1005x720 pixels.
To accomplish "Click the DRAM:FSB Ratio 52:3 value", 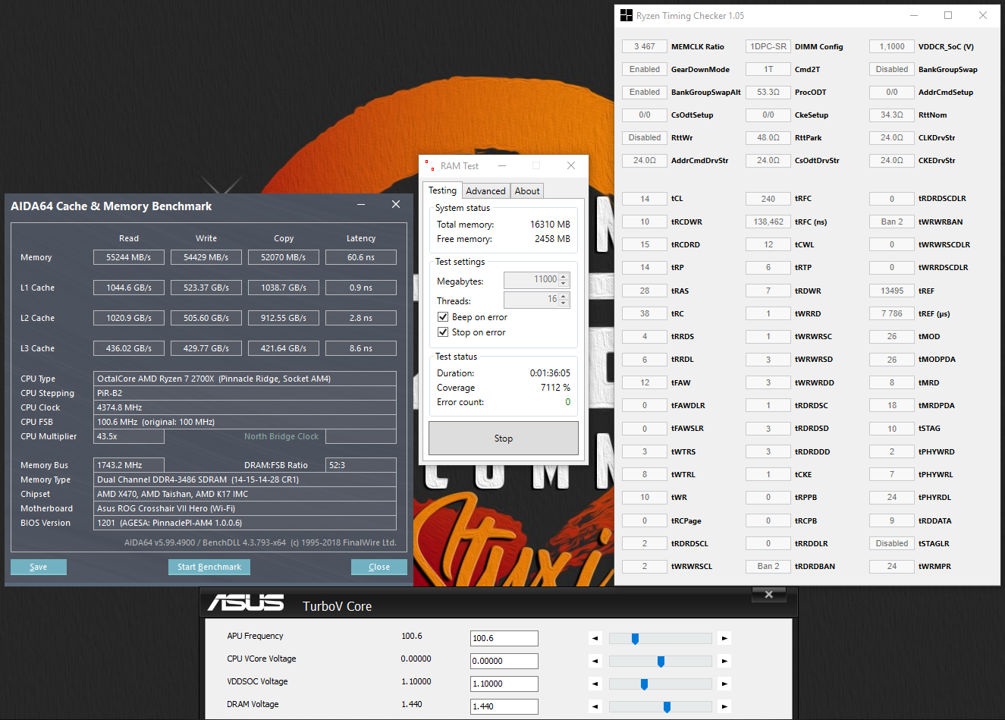I will coord(361,465).
